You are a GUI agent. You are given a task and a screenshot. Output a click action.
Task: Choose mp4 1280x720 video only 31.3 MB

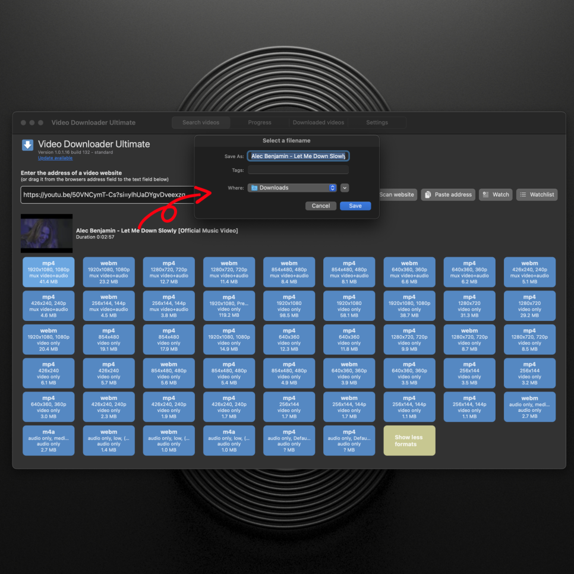pos(469,305)
